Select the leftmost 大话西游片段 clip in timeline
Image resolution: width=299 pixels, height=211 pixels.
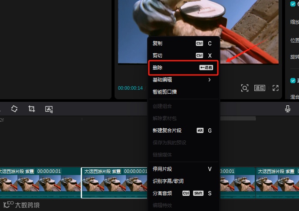(x=40, y=183)
